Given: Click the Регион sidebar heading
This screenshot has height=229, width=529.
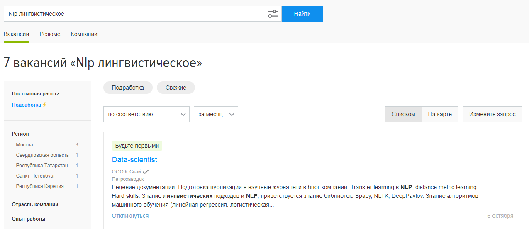Looking at the screenshot, I should [20, 134].
